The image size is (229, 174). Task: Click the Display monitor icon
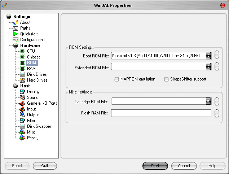point(22,92)
